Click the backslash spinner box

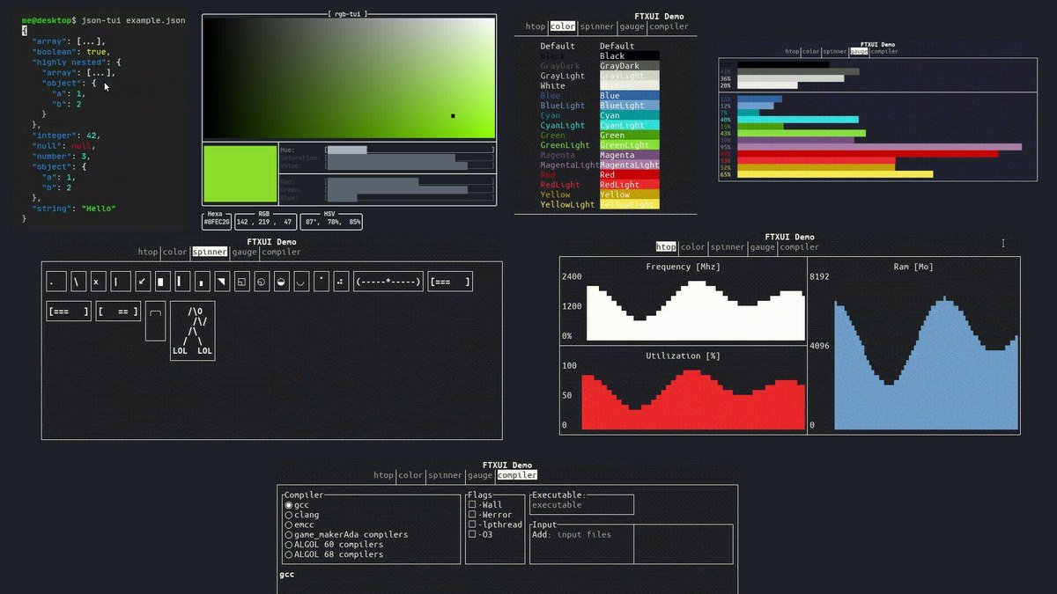pyautogui.click(x=79, y=282)
